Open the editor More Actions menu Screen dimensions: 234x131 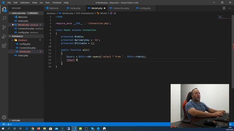tap(230, 8)
